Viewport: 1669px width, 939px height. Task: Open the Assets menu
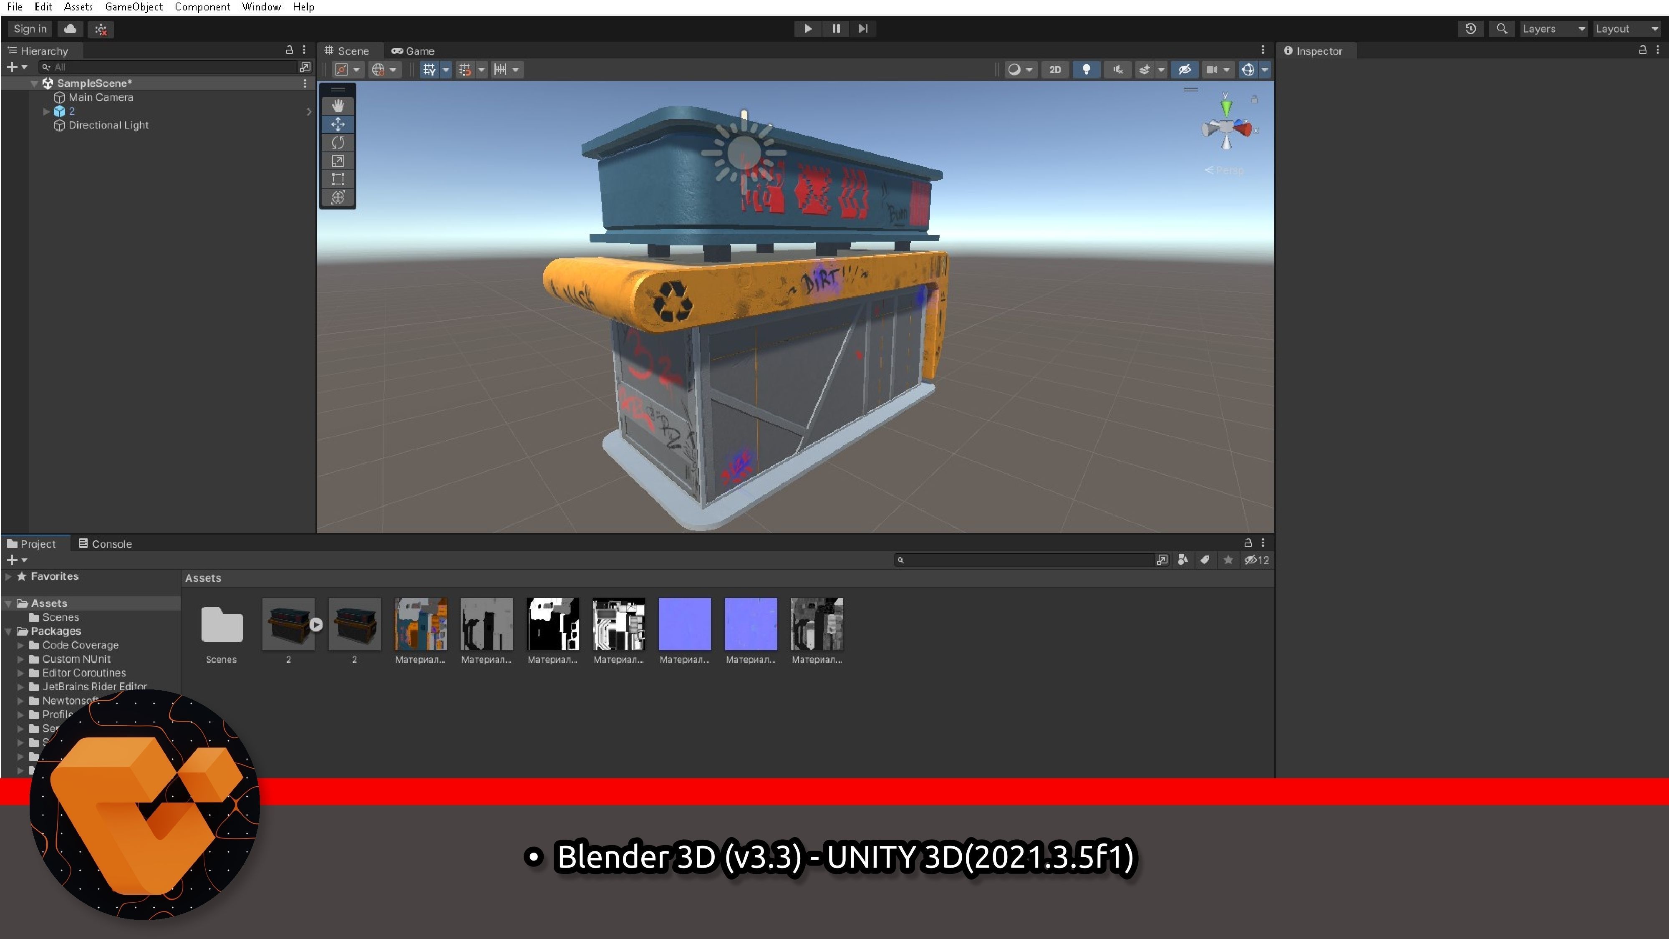click(78, 7)
